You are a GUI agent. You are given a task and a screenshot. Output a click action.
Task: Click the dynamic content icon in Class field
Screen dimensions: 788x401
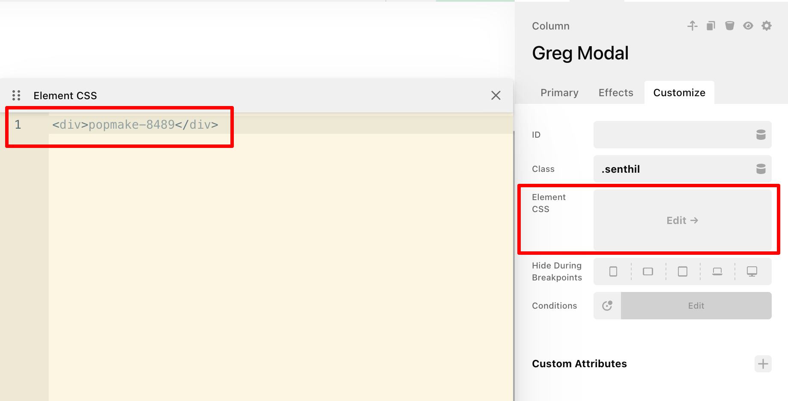[x=761, y=169]
